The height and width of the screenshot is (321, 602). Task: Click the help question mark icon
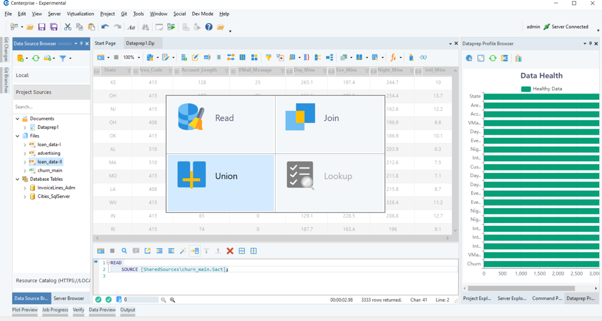tap(209, 27)
